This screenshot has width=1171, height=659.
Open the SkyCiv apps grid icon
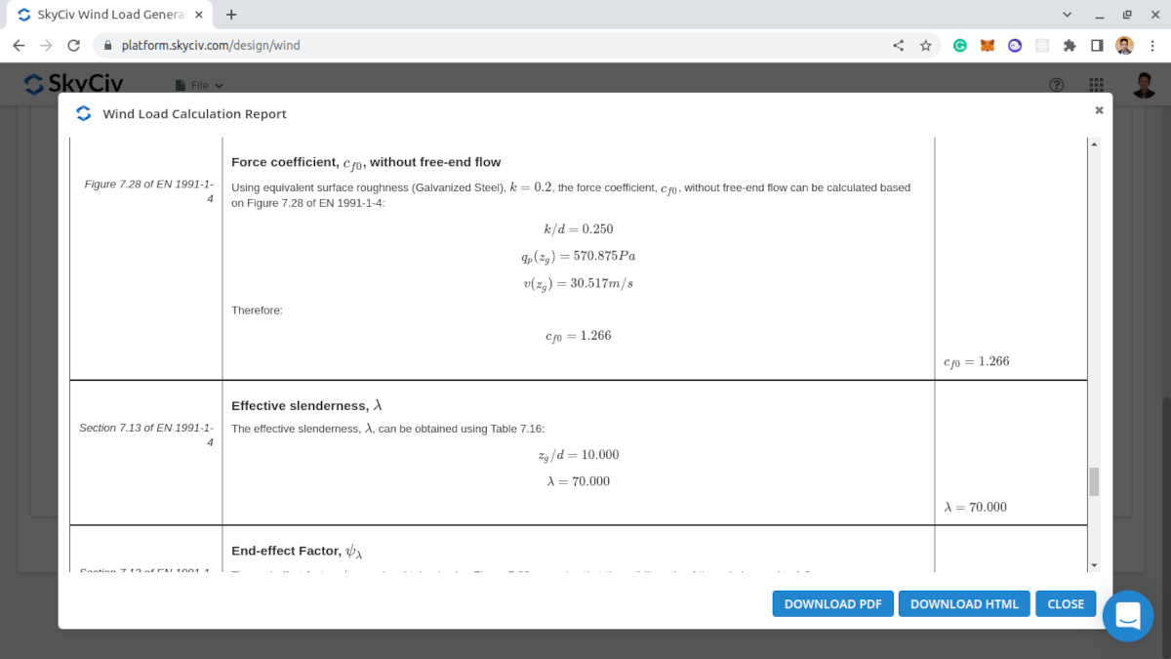coord(1097,85)
